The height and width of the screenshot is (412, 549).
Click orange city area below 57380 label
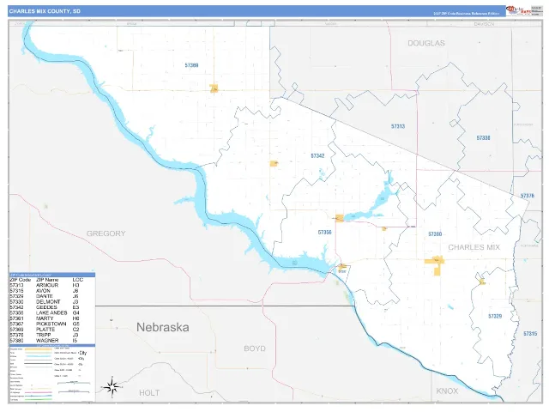435,265
